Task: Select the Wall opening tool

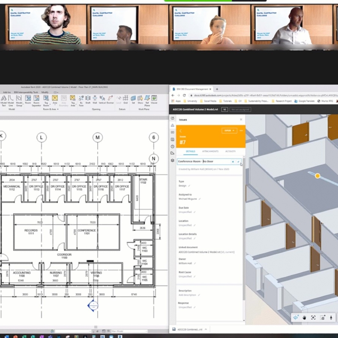Action: point(95,99)
